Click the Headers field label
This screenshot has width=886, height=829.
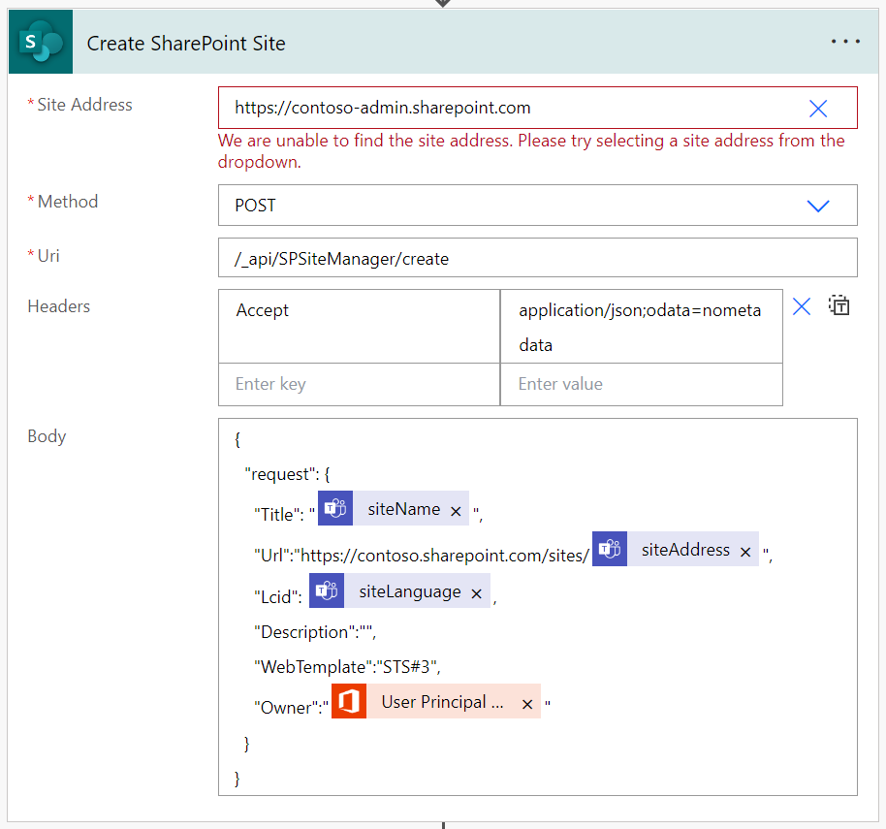59,306
